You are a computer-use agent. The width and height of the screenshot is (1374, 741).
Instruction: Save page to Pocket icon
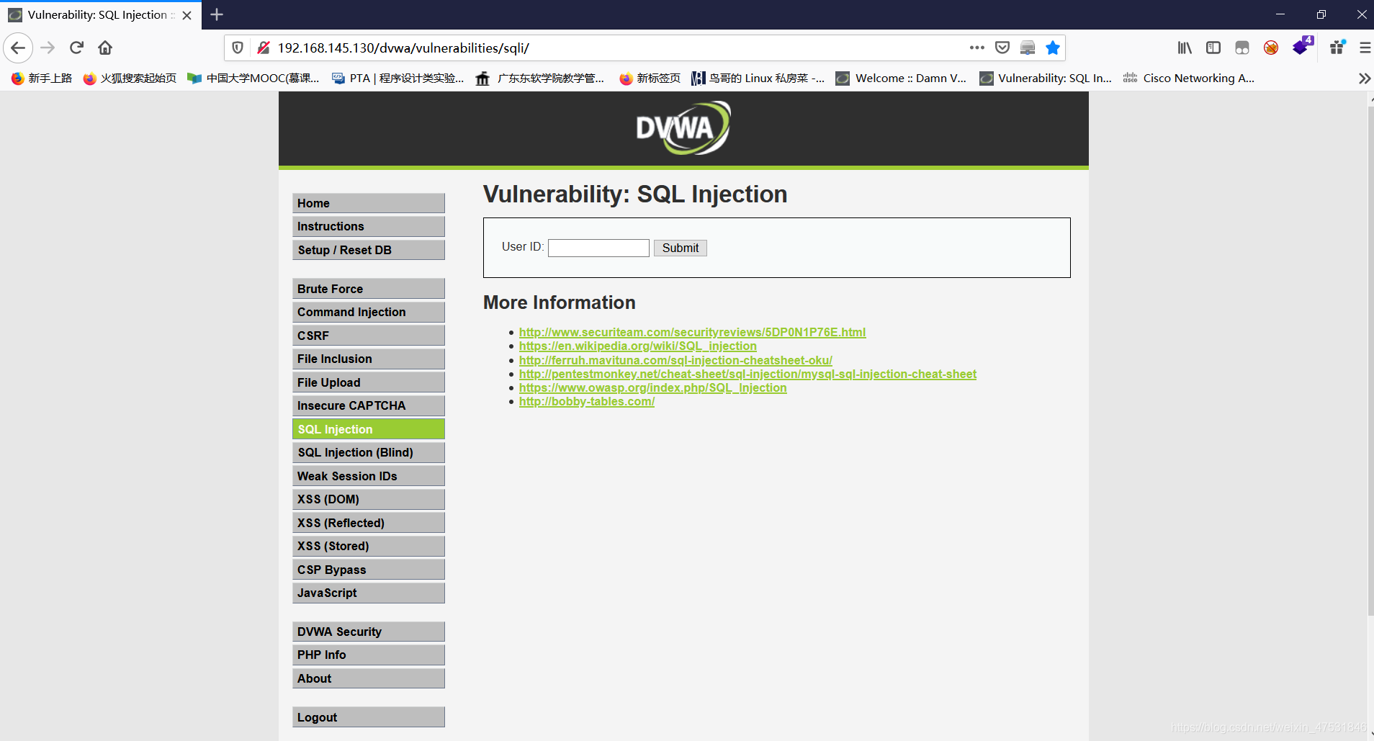[1002, 48]
